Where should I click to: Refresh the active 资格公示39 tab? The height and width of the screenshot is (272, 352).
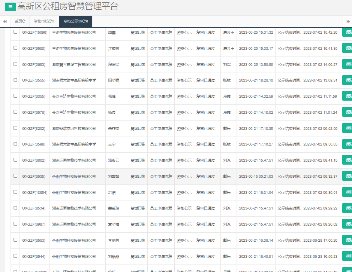click(x=83, y=21)
